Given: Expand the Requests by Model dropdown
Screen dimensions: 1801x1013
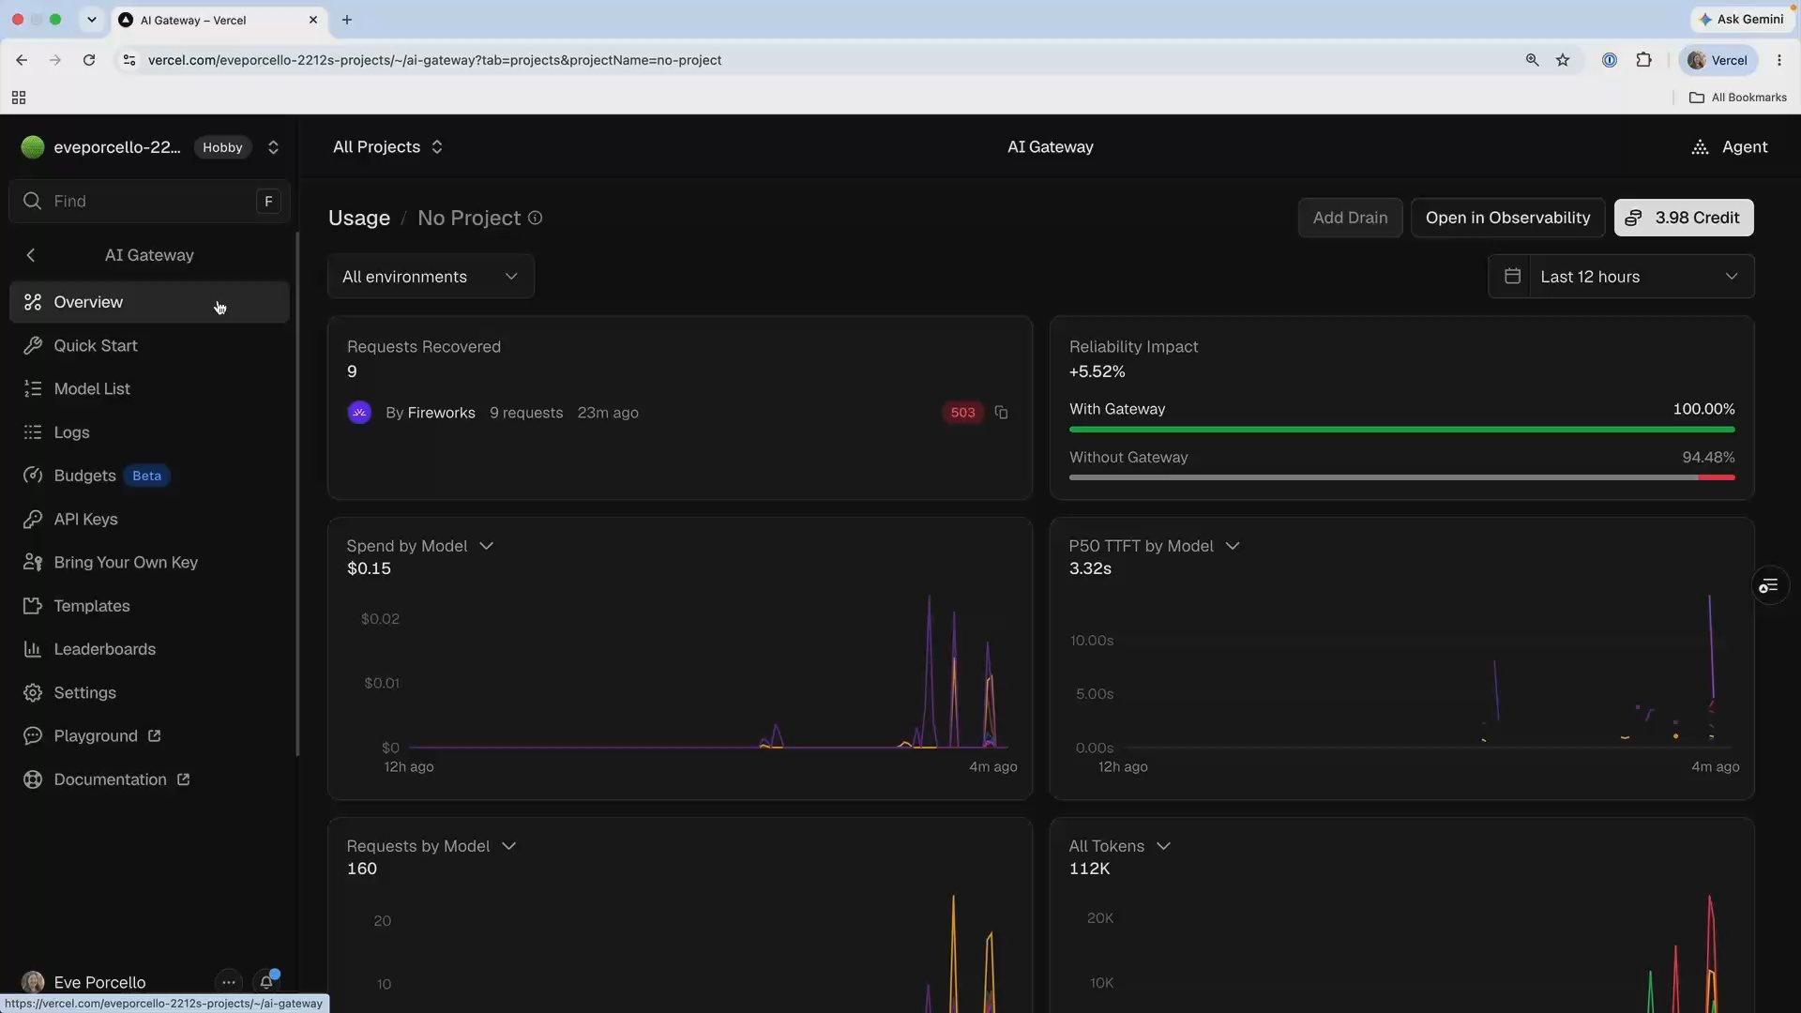Looking at the screenshot, I should tap(509, 846).
